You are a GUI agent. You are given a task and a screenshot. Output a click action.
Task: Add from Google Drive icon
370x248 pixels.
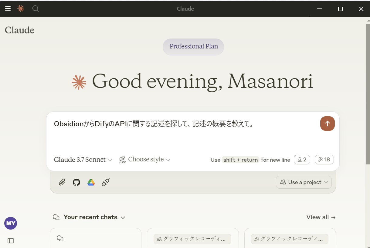coord(91,182)
